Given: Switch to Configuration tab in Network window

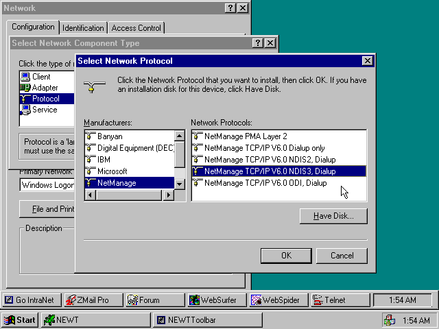Looking at the screenshot, I should pos(33,27).
